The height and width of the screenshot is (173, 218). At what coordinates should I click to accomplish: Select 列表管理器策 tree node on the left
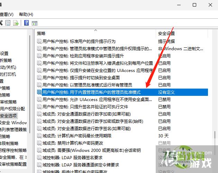(13, 130)
